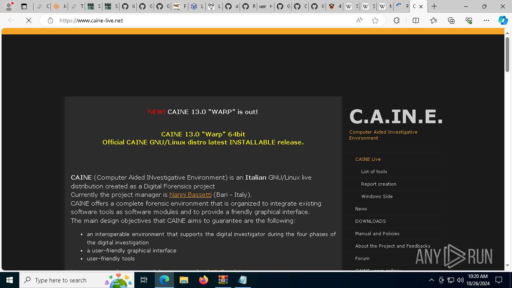Open the Extensions puzzle icon
The image size is (512, 288).
click(x=396, y=20)
